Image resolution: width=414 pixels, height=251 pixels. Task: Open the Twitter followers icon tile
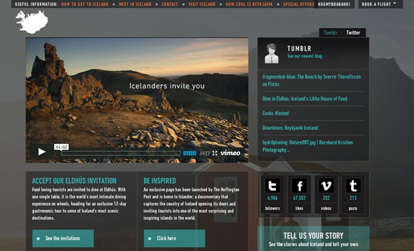click(x=272, y=194)
